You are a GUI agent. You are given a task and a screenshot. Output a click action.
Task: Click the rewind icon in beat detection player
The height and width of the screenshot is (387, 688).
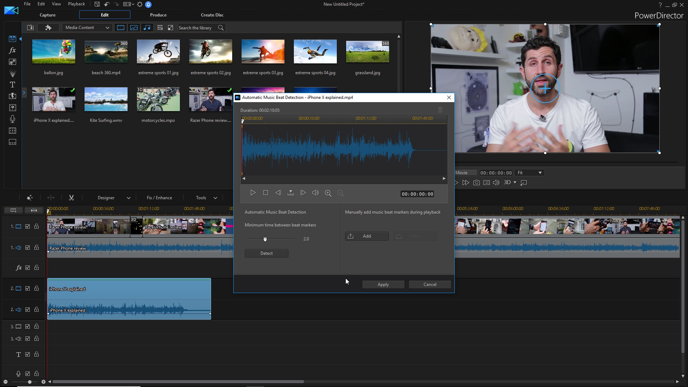(x=278, y=193)
